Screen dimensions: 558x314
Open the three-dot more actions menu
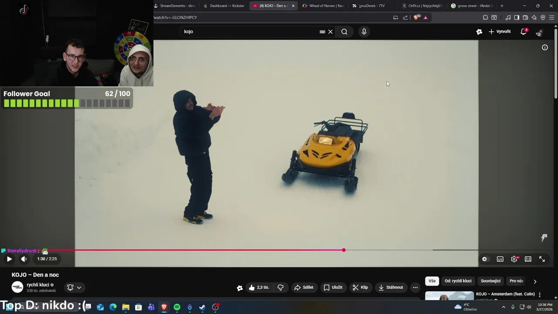pos(415,287)
